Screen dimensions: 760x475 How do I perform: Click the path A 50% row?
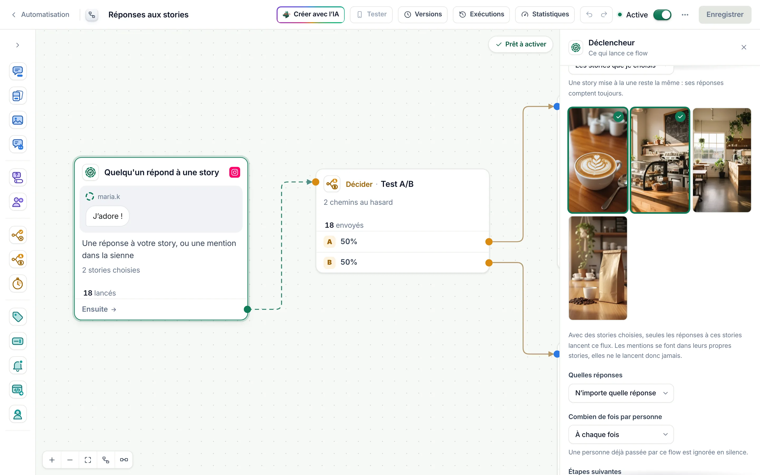click(x=402, y=241)
